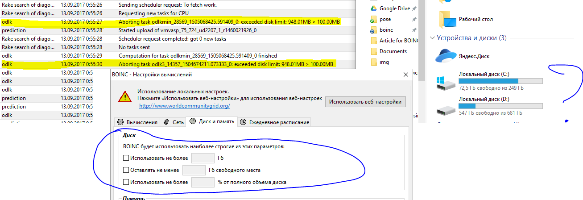Viewport: 583px width, 200px height.
Task: Select highlighted 'Aborting task odlkmin_28569' log message
Action: (x=230, y=22)
